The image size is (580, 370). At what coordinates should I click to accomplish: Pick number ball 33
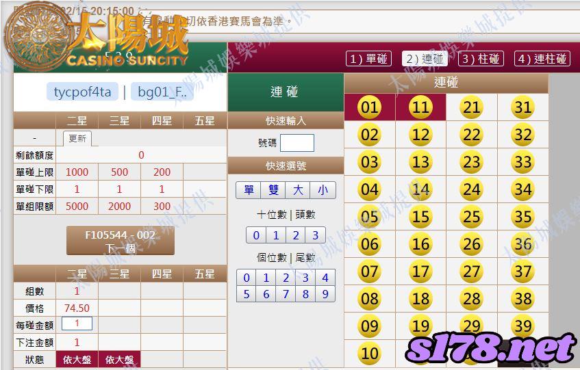[x=523, y=162]
